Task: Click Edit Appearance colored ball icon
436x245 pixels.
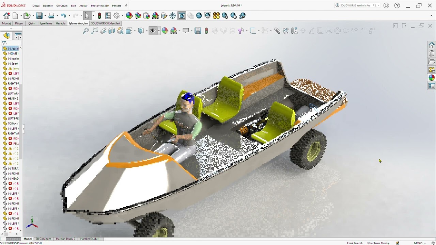Action: coord(129,16)
